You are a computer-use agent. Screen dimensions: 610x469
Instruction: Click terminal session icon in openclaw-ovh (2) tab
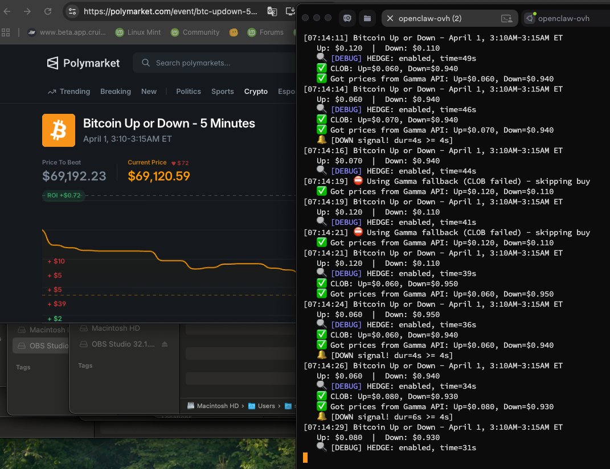coord(506,18)
